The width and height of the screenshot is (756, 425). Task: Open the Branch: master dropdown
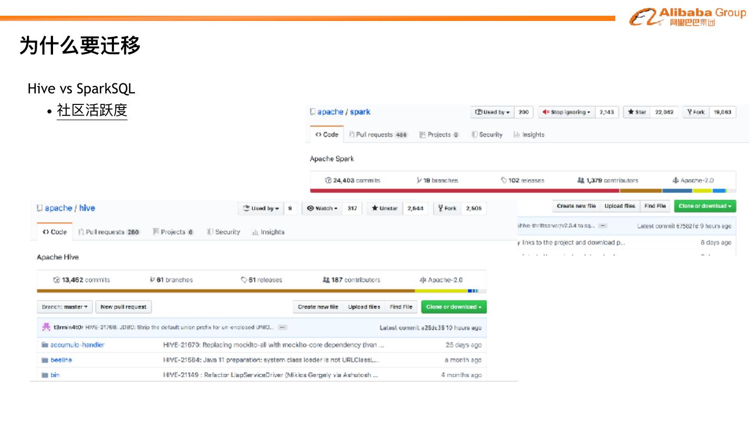(x=65, y=307)
